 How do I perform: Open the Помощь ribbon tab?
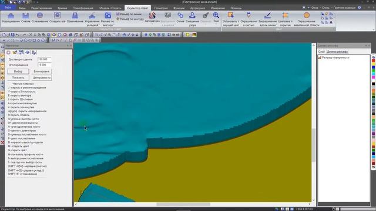236,8
